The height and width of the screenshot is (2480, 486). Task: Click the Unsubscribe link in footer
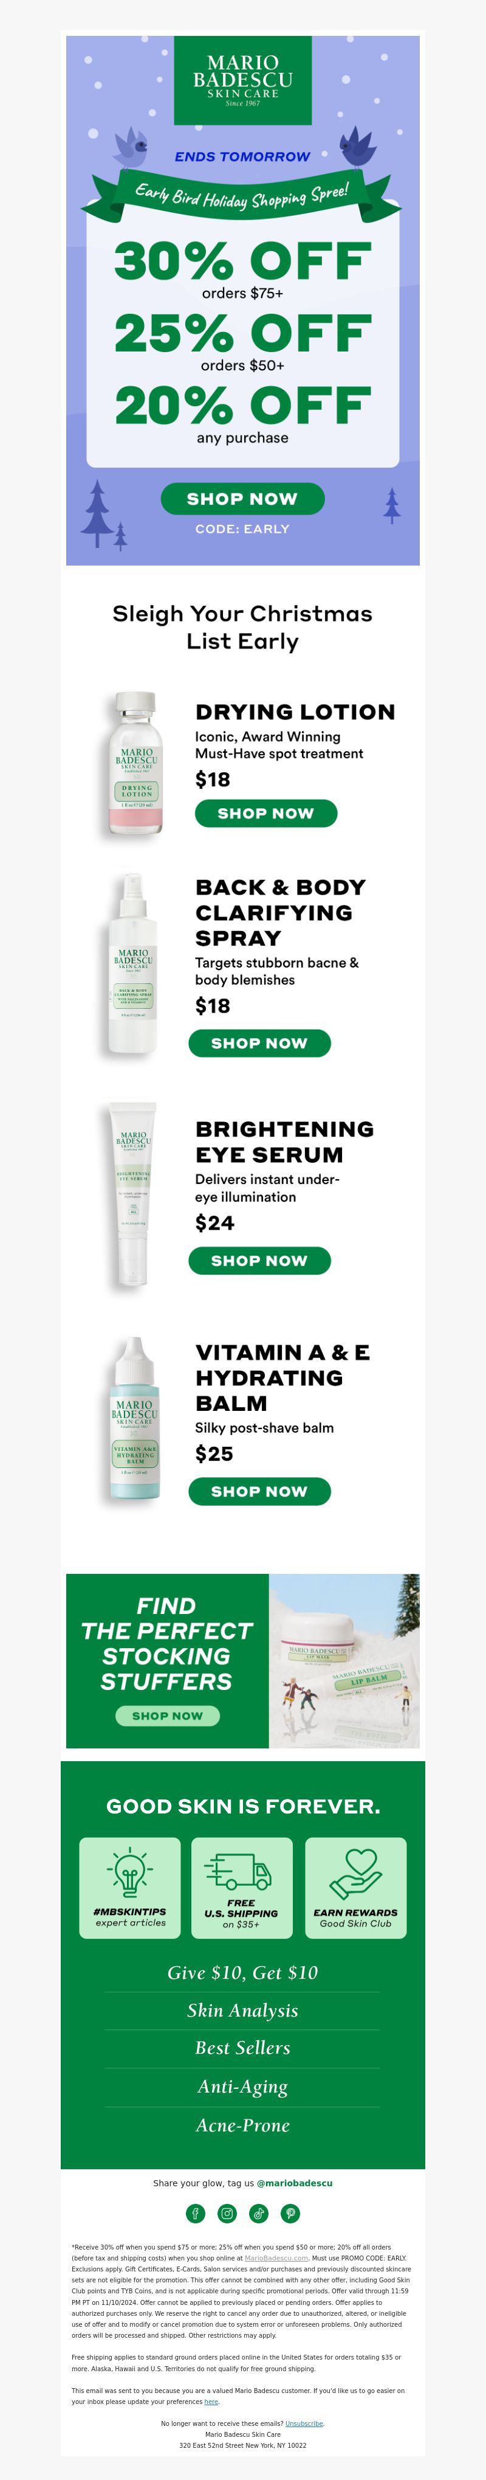[x=304, y=2423]
